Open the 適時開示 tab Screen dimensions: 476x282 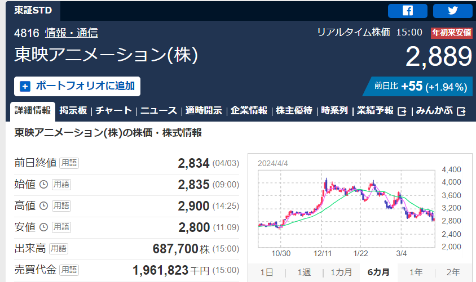204,110
